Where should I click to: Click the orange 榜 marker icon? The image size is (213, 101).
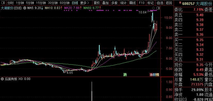(x=157, y=75)
